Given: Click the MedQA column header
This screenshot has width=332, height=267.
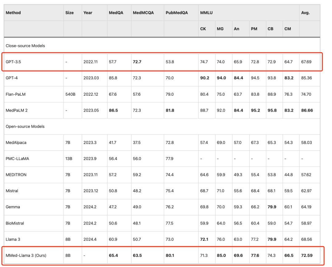Looking at the screenshot, I should click(x=116, y=13).
